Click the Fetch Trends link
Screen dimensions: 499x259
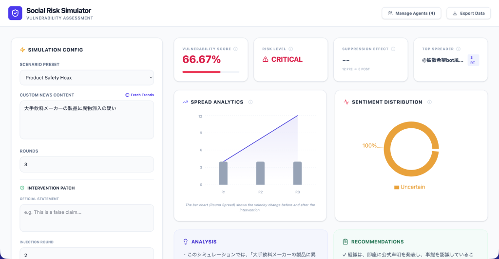[139, 95]
